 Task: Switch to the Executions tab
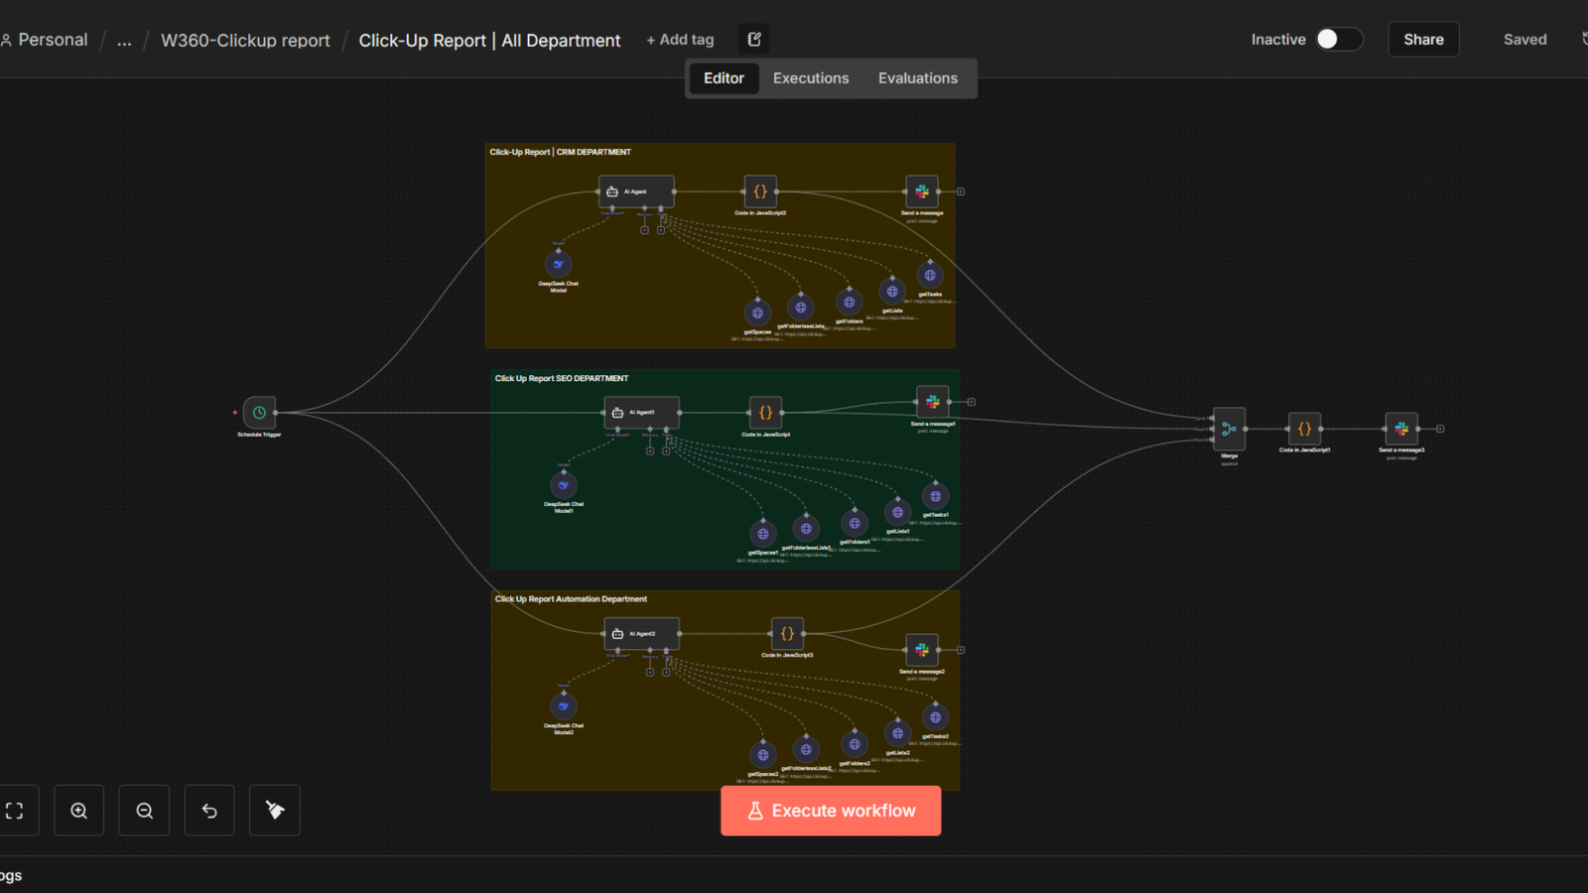(x=810, y=78)
